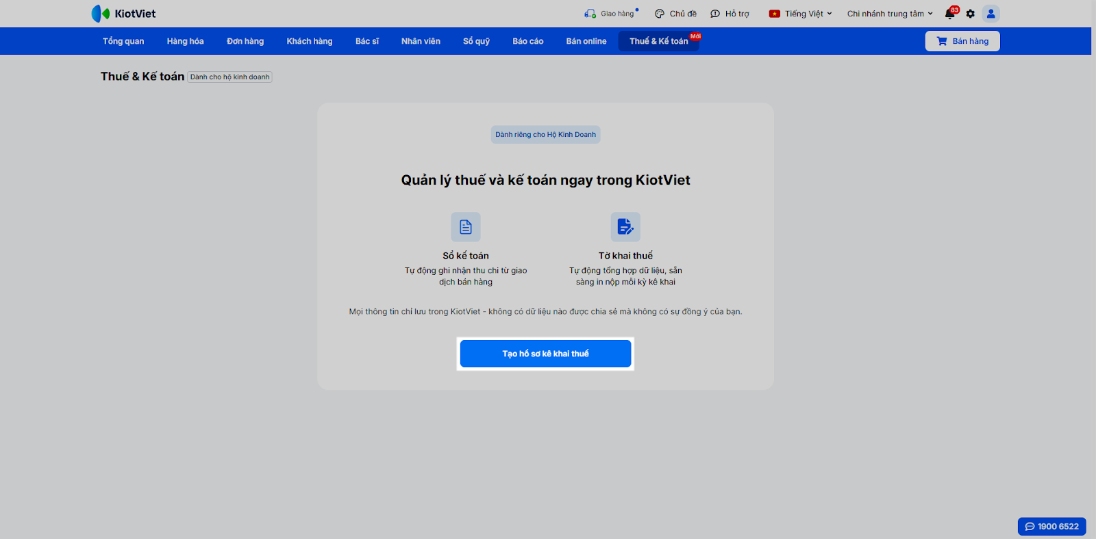1096x539 pixels.
Task: Go to Tổng quan overview
Action: (x=123, y=41)
